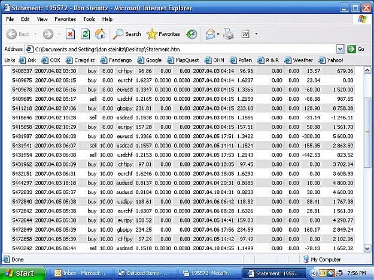Image resolution: width=374 pixels, height=280 pixels.
Task: Click the green Go button
Action: click(355, 49)
